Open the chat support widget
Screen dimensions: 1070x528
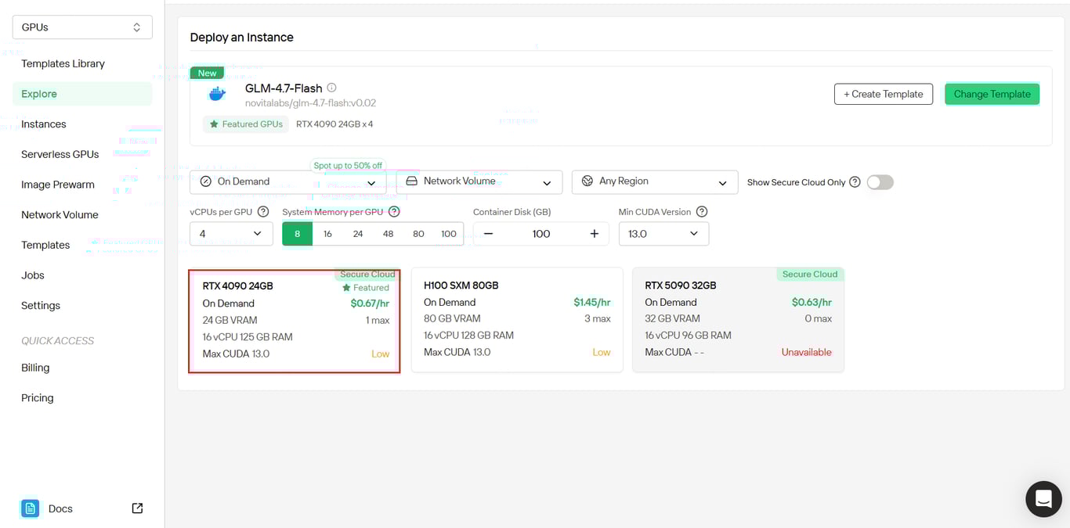coord(1043,499)
